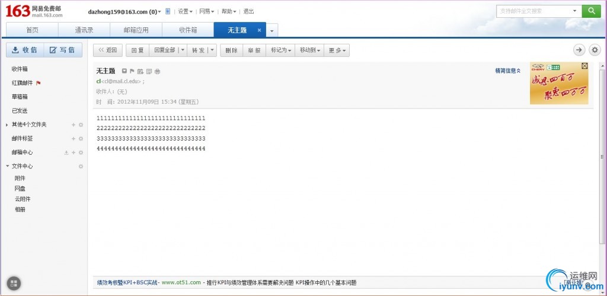Image resolution: width=607 pixels, height=296 pixels.
Task: Add a folder with plus next to 其他4个文件夹
Action: click(x=74, y=125)
